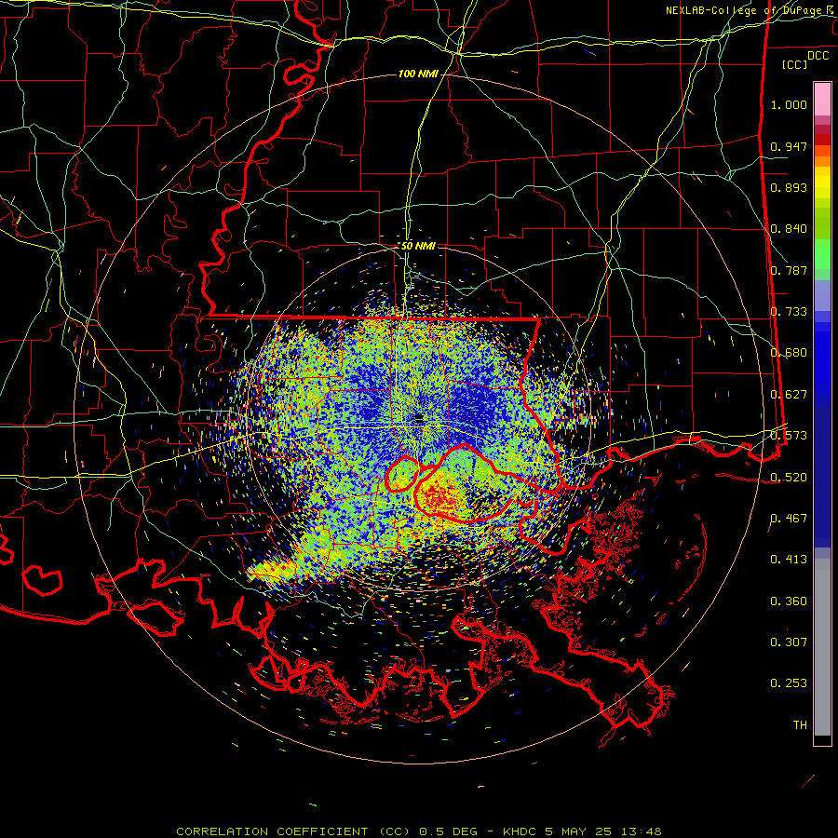Select the 0.307 color scale label
The width and height of the screenshot is (838, 838).
[x=789, y=642]
